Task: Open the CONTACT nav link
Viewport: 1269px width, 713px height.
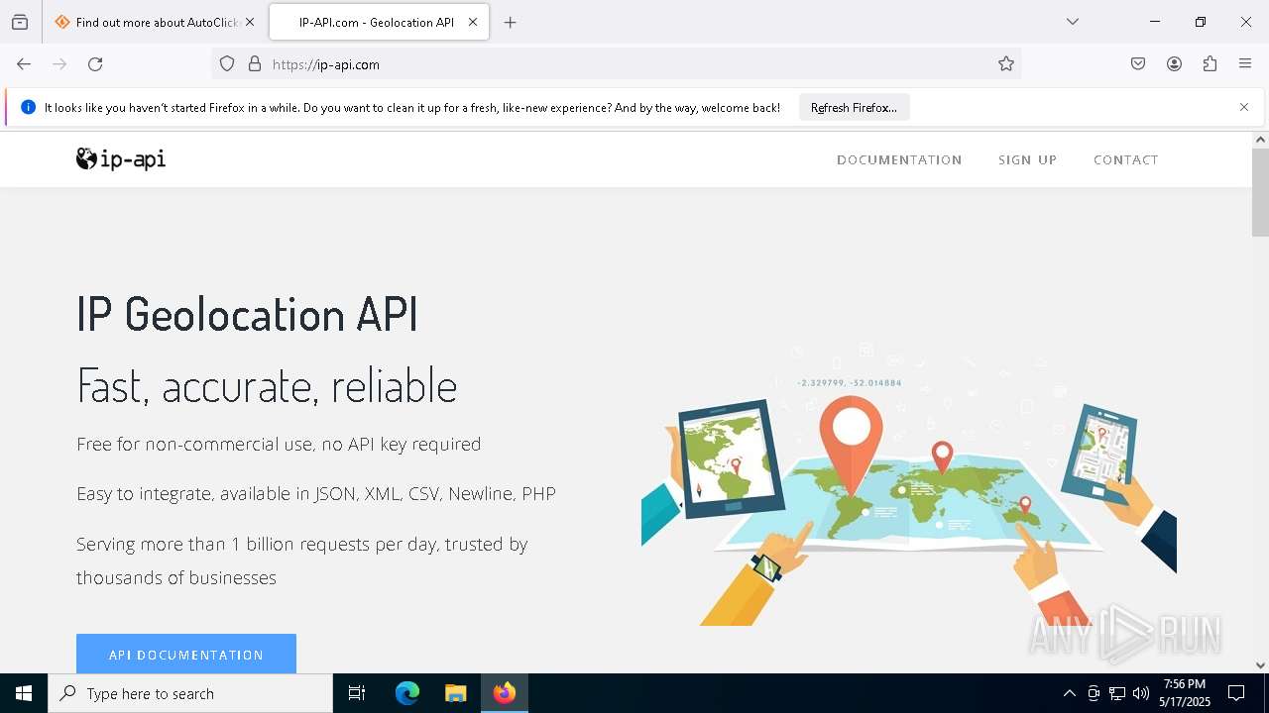Action: point(1125,159)
